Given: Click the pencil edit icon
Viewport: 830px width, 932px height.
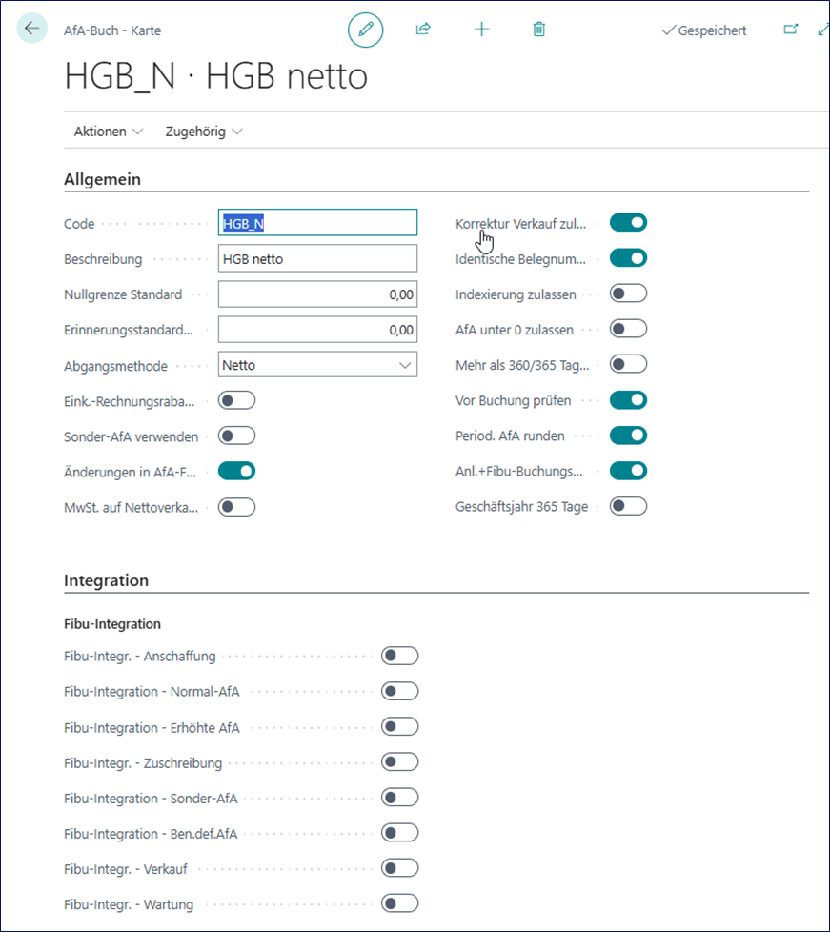Looking at the screenshot, I should (365, 30).
